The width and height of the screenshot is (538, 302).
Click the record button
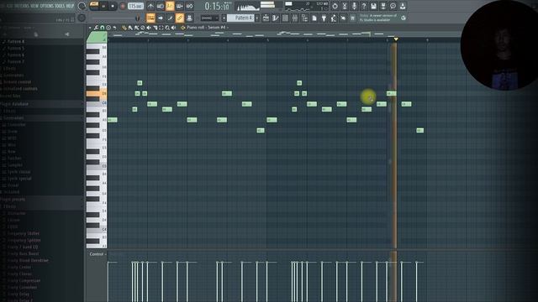click(x=123, y=6)
